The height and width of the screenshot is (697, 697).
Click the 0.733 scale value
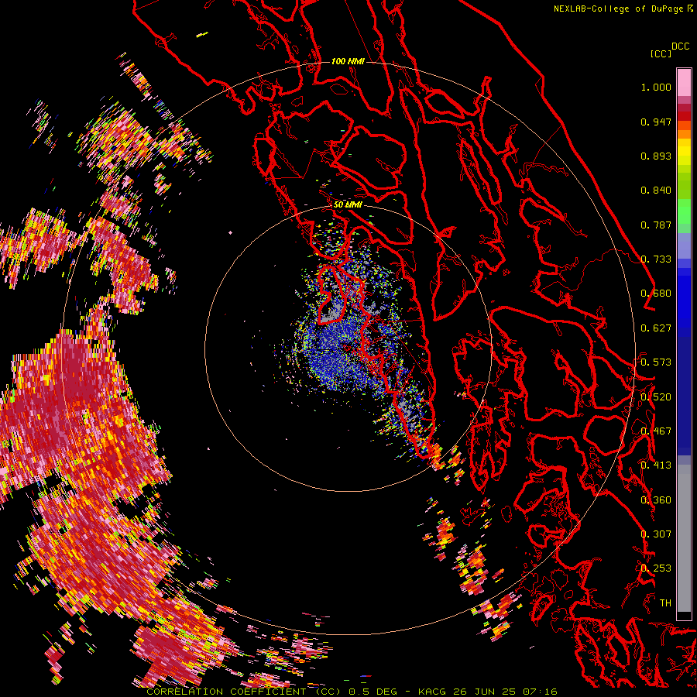pos(656,259)
